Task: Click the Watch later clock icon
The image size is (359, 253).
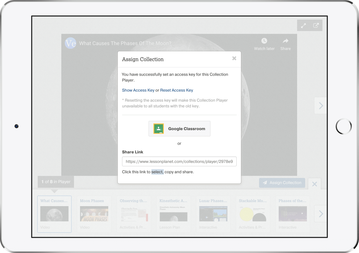Action: [x=264, y=41]
